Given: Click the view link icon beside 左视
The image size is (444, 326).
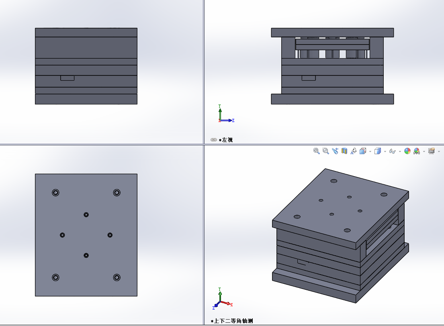Looking at the screenshot, I should (x=214, y=140).
